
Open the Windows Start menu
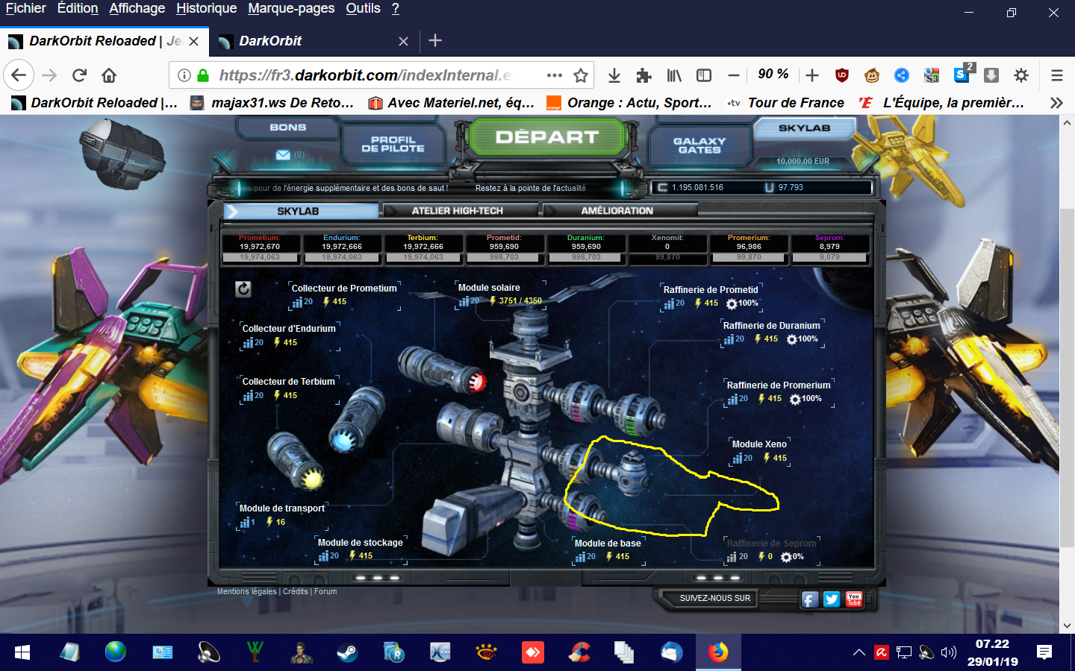click(22, 652)
